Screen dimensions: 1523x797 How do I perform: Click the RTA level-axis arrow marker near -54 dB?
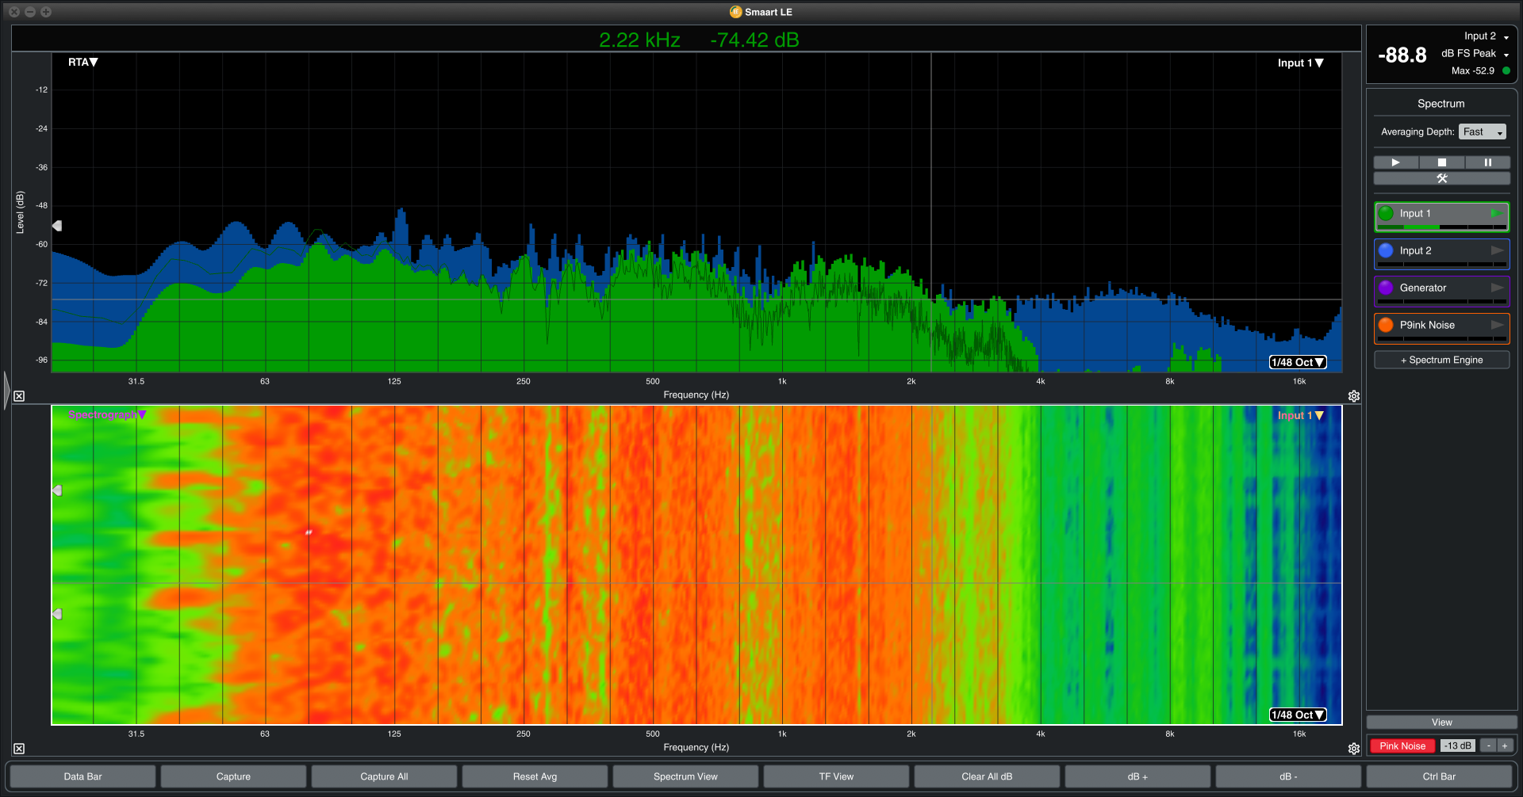click(57, 226)
